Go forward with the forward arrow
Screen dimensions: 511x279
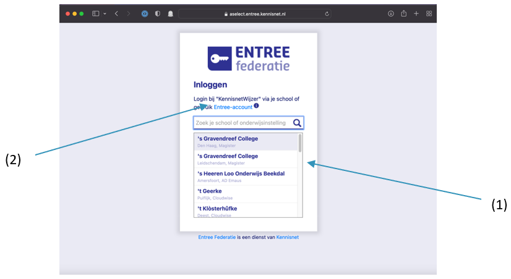pyautogui.click(x=129, y=14)
